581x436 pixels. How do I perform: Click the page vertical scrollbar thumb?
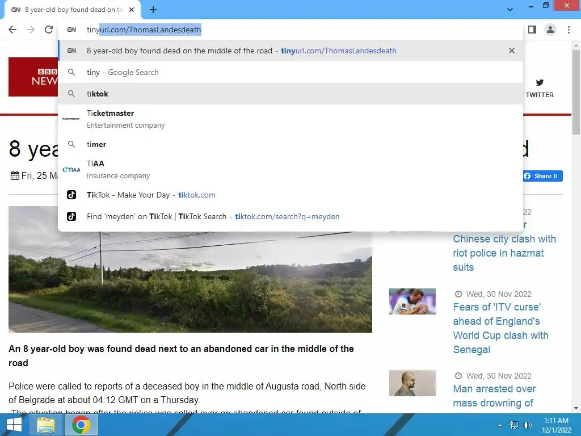(x=576, y=92)
